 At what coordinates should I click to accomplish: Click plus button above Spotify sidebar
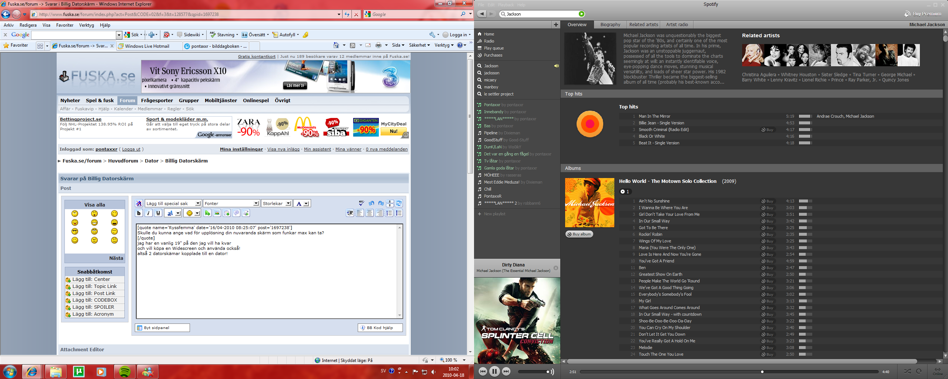pyautogui.click(x=556, y=24)
